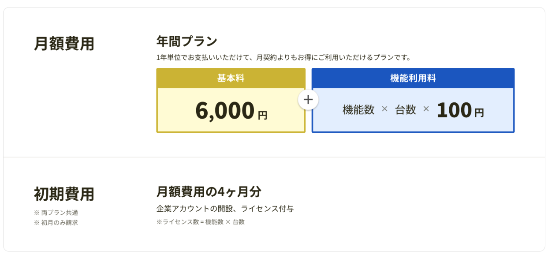The image size is (548, 262).
Task: Click the ※ 両プラン共通 note
Action: pyautogui.click(x=56, y=213)
